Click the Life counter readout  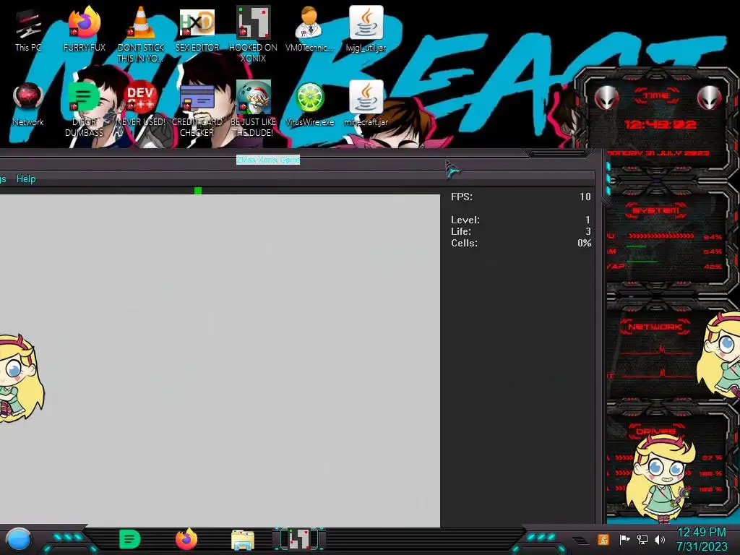pyautogui.click(x=521, y=232)
